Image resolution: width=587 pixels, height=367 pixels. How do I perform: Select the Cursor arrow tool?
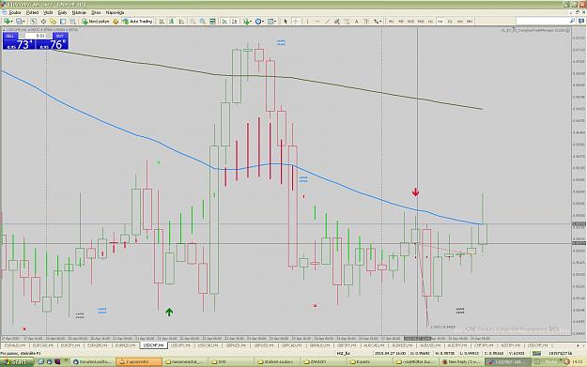coord(286,22)
